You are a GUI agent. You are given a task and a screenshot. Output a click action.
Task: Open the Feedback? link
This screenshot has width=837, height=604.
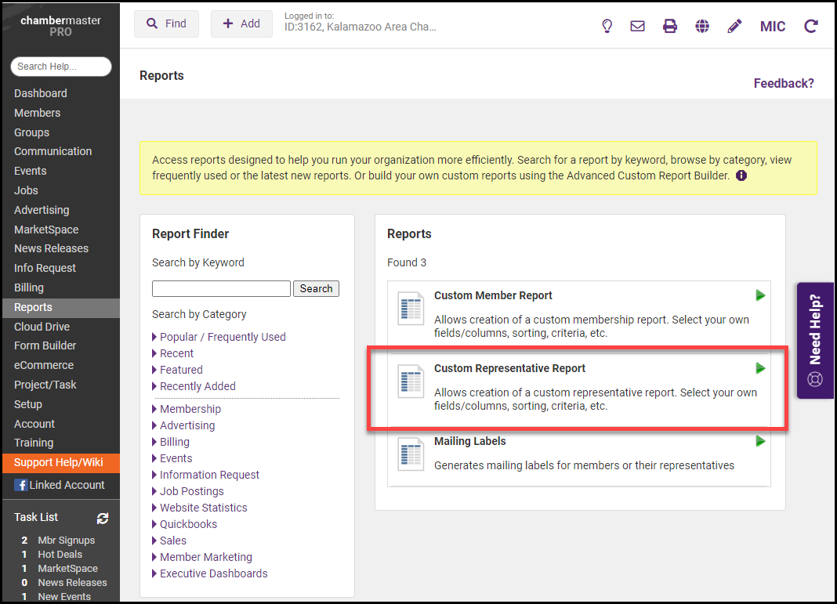coord(784,83)
